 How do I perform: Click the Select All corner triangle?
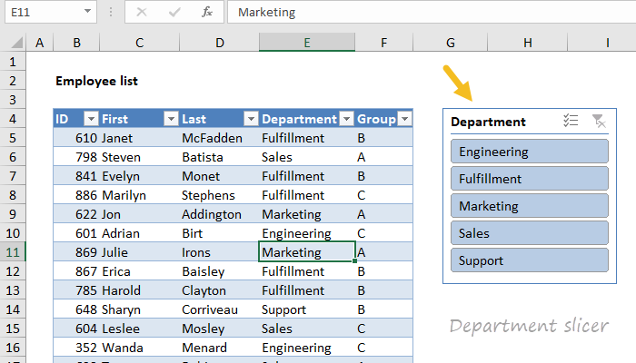(x=16, y=43)
